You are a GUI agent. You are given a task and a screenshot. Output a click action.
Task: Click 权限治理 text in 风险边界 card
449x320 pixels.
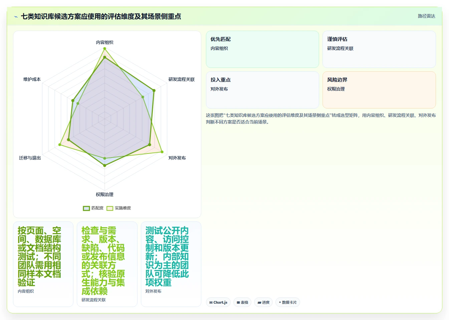pos(336,89)
